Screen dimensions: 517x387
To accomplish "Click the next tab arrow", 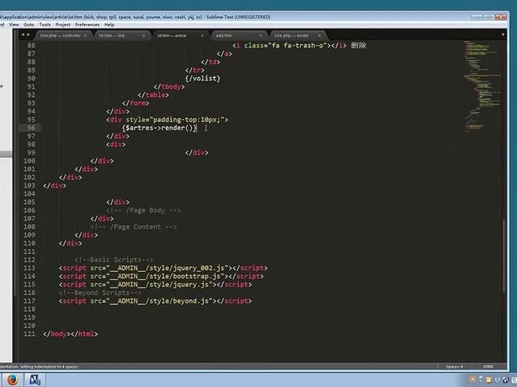I will pyautogui.click(x=28, y=35).
